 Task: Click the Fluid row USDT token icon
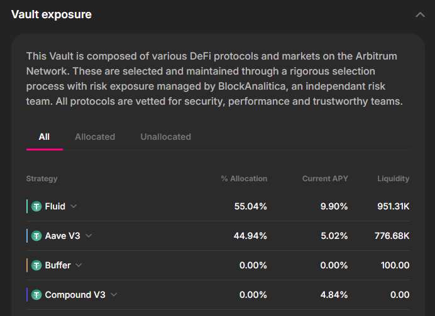tap(37, 206)
